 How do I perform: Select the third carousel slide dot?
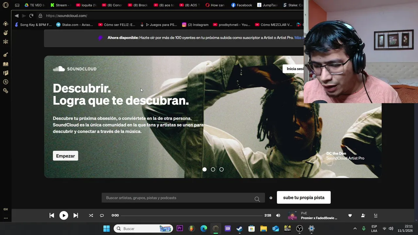[221, 169]
